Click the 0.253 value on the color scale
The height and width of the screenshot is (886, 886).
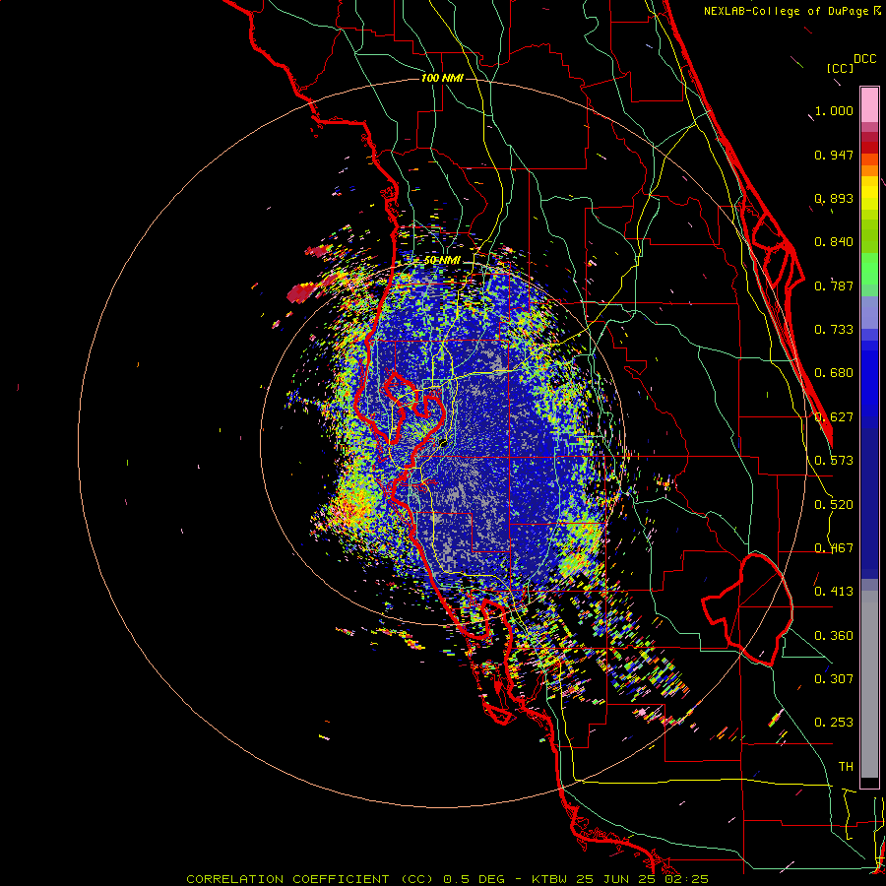pos(834,723)
